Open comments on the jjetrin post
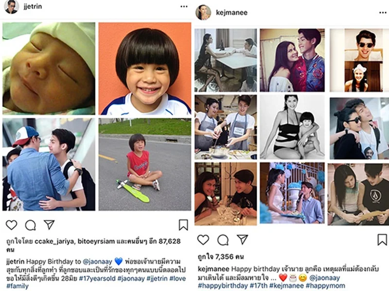This screenshot has height=291, width=389. [x=31, y=225]
